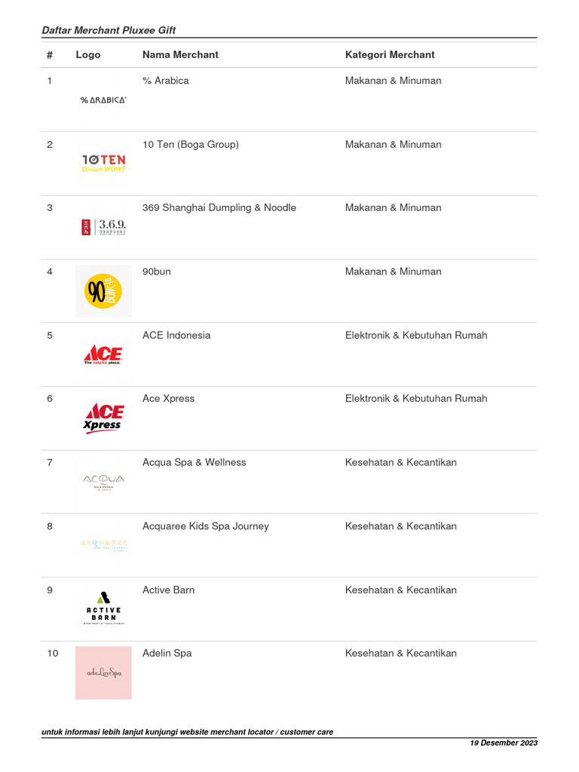Viewport: 579px width, 772px height.
Task: Select the 10 Ten (Boga Group) text
Action: (x=191, y=145)
